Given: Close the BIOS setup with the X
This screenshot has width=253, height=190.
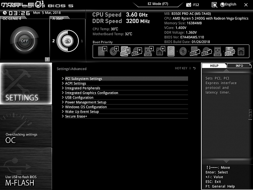Looking at the screenshot, I should click(x=246, y=5).
